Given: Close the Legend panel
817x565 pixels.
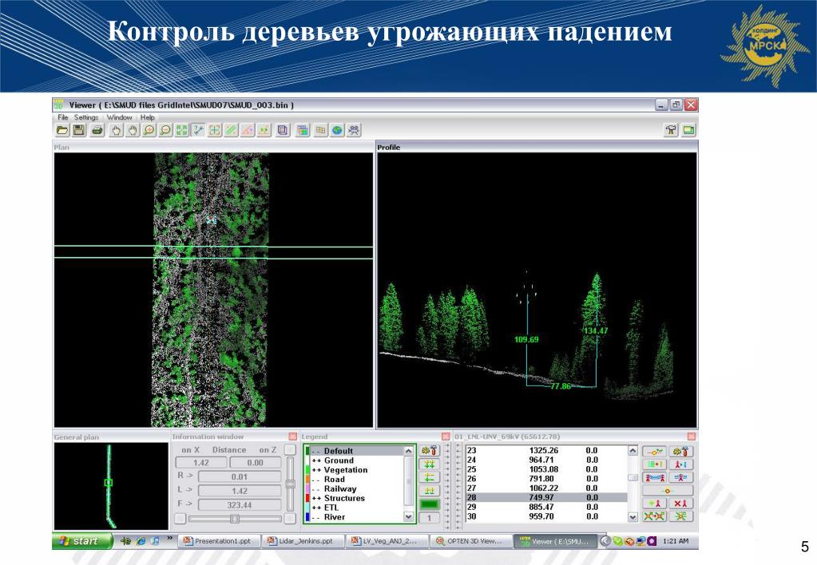Looking at the screenshot, I should pos(444,437).
